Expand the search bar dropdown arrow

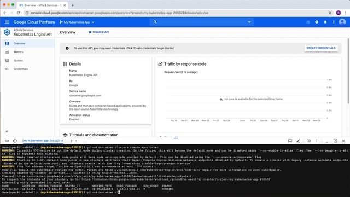(x=249, y=22)
